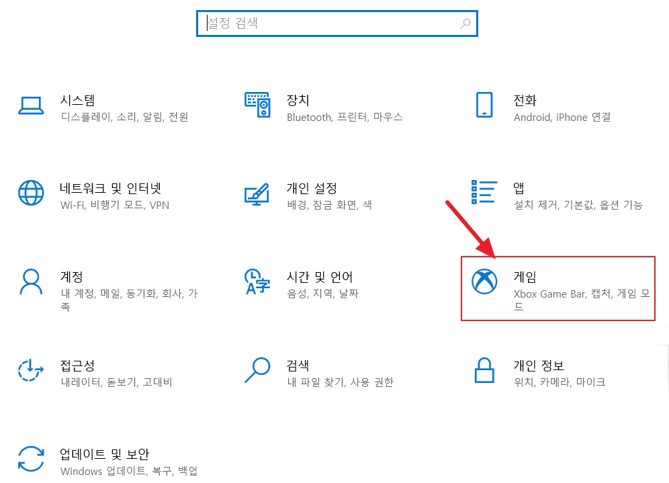This screenshot has height=483, width=669.
Task: Click the text Xbox Game Bar, 캡처
Action: pyautogui.click(x=563, y=294)
